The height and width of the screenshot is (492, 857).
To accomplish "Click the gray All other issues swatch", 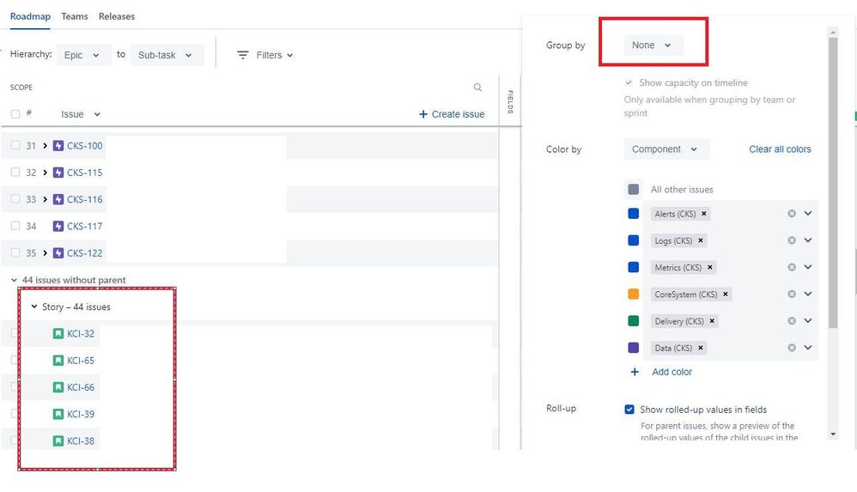I will (x=634, y=189).
